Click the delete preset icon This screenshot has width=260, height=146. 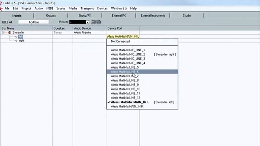click(99, 22)
